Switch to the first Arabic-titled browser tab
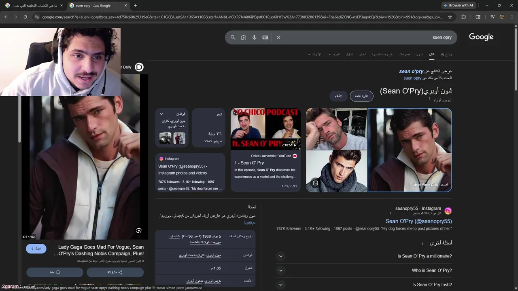This screenshot has height=291, width=518. pyautogui.click(x=34, y=6)
